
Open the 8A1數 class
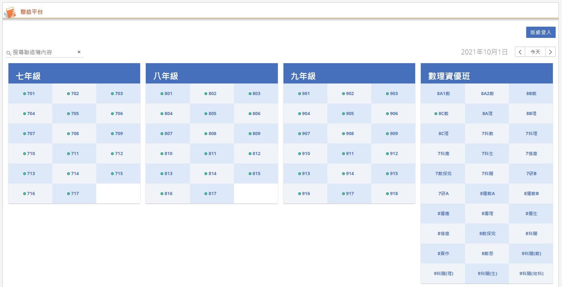coord(443,94)
